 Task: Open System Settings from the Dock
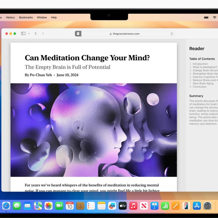(x=207, y=206)
